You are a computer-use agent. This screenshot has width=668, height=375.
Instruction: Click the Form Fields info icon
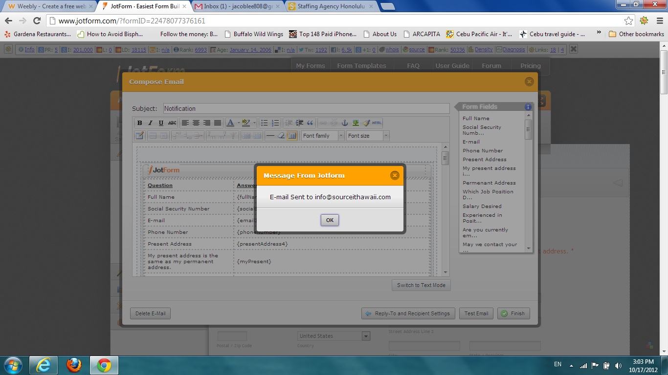tap(528, 107)
